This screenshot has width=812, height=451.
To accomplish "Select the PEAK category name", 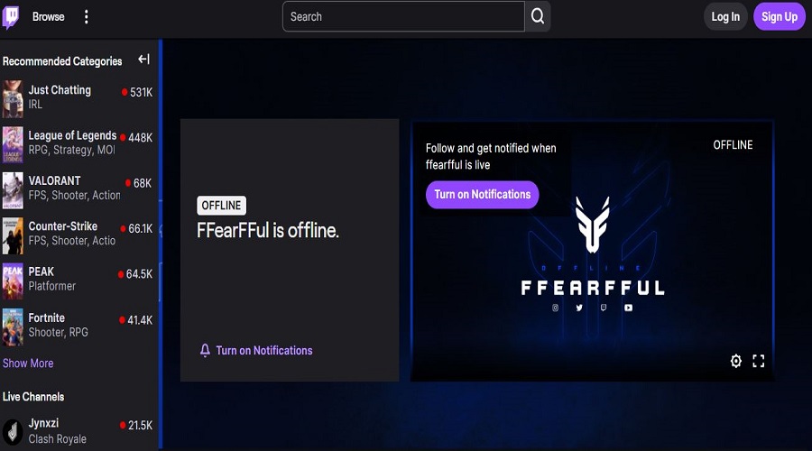I will (x=41, y=272).
